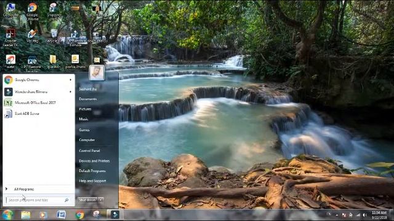394x221 pixels.
Task: Select the Wondershare Filmora desktop shortcut
Action: point(75,37)
